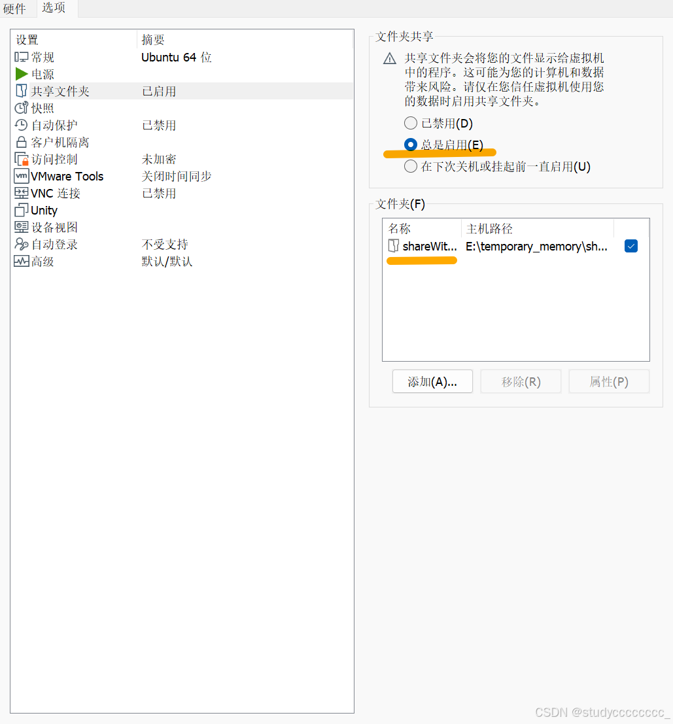Select the 常规 general settings icon
673x724 pixels.
pyautogui.click(x=21, y=58)
